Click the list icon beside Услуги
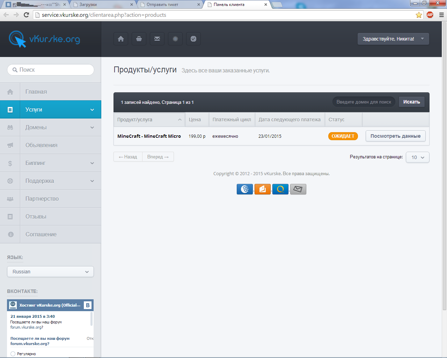The height and width of the screenshot is (358, 447). pos(10,110)
